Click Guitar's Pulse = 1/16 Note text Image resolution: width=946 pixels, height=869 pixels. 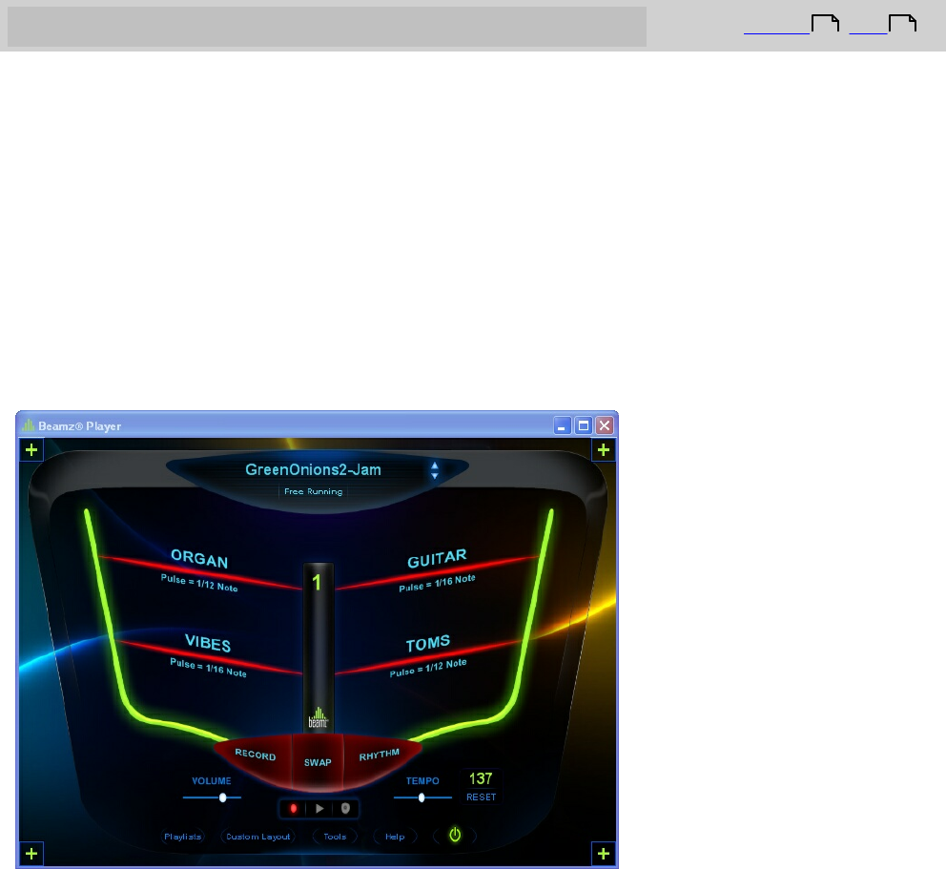coord(438,583)
